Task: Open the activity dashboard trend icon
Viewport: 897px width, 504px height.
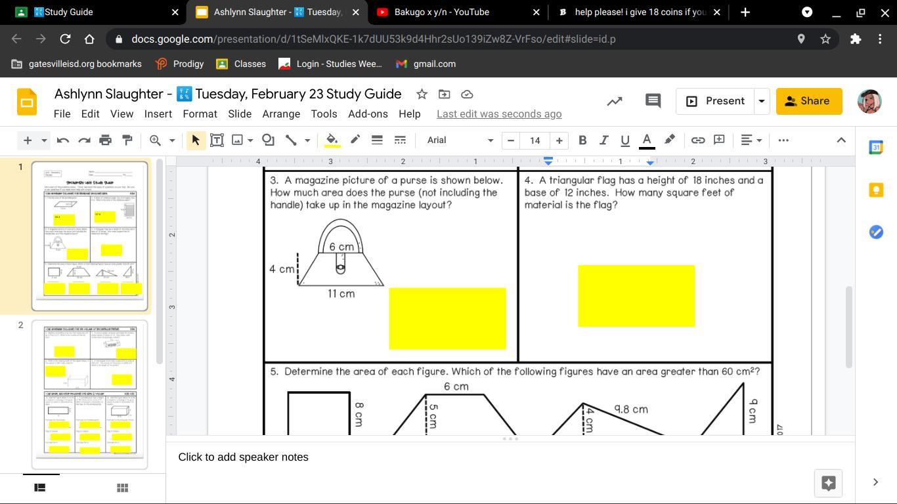Action: [x=614, y=101]
